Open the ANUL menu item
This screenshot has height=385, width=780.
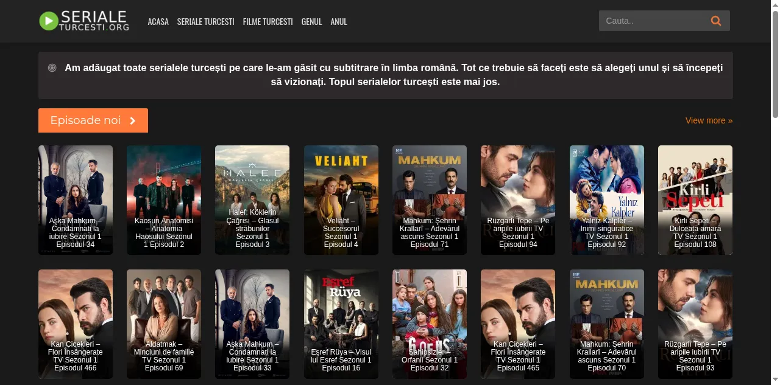coord(339,21)
